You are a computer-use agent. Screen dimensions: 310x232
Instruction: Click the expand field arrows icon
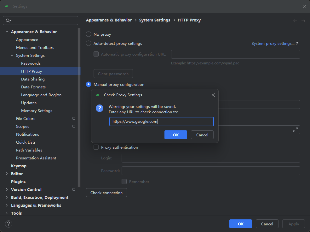296,130
